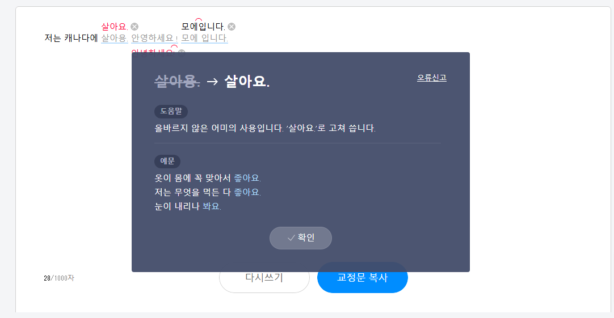Open the 오류신고 error report link
The width and height of the screenshot is (614, 318).
tap(431, 78)
